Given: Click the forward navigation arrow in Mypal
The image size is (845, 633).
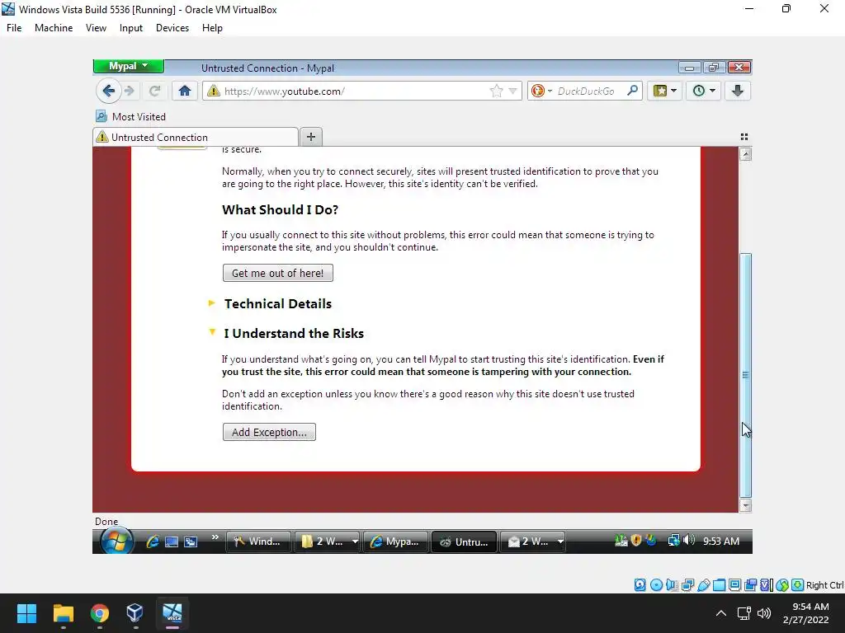Looking at the screenshot, I should [x=130, y=91].
